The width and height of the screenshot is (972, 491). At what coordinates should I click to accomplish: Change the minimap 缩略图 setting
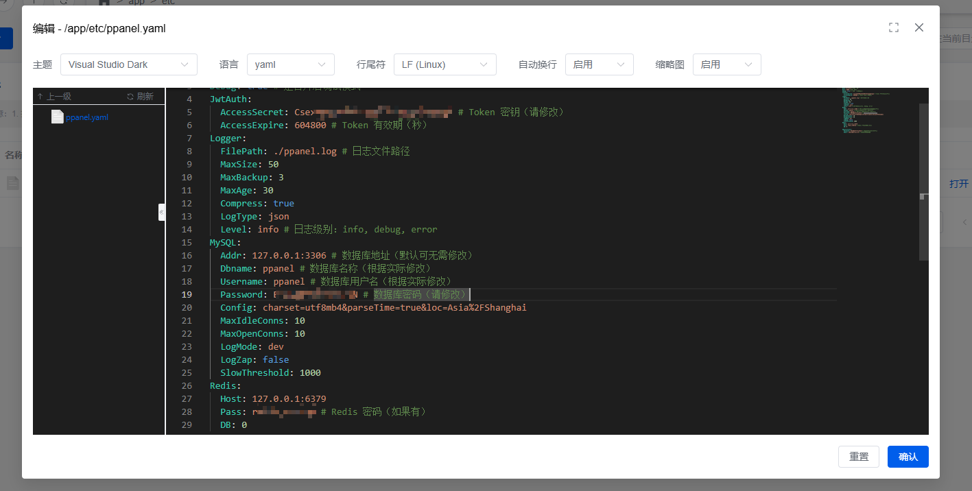pos(726,64)
